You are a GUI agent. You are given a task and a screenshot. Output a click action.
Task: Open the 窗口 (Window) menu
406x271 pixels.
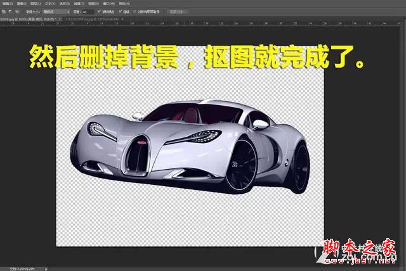click(108, 4)
